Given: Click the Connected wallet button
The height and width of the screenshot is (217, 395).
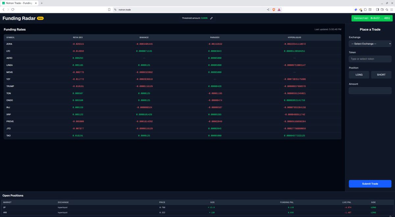Looking at the screenshot, I should [x=372, y=18].
